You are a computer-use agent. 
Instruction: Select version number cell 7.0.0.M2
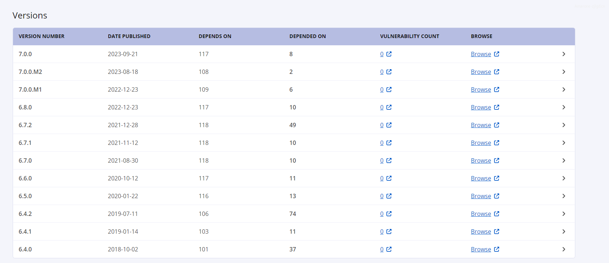[30, 72]
